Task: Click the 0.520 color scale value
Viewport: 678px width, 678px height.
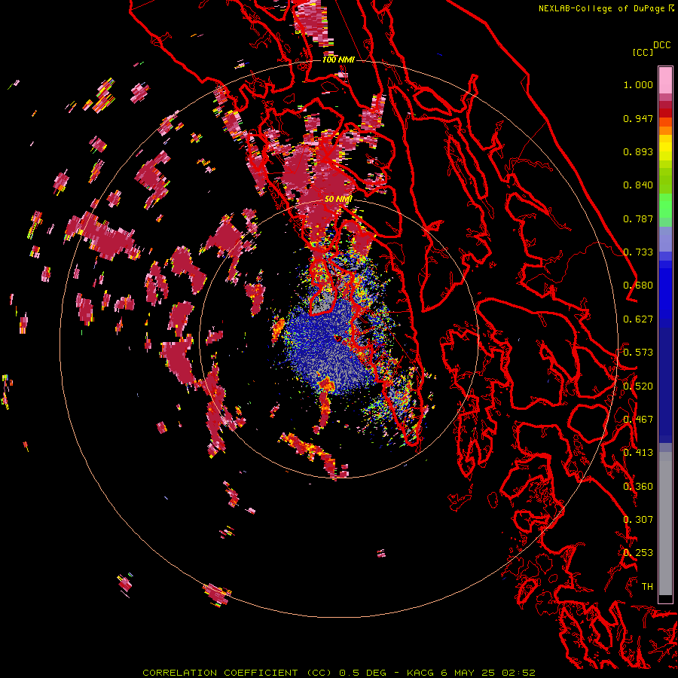Action: pyautogui.click(x=638, y=386)
